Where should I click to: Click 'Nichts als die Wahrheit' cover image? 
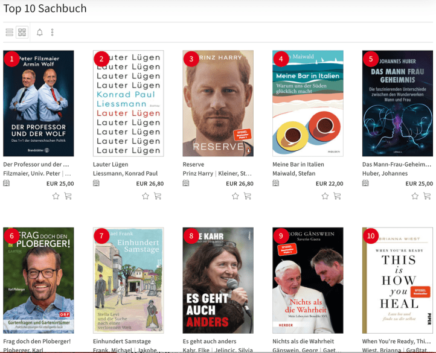[x=308, y=280]
